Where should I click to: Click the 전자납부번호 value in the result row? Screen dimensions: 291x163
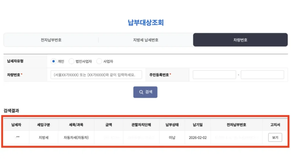click(236, 138)
